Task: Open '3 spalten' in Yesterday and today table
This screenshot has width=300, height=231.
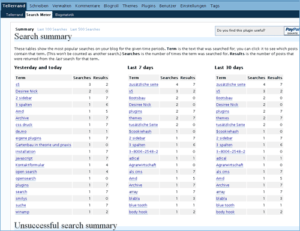Action: pyautogui.click(x=23, y=104)
